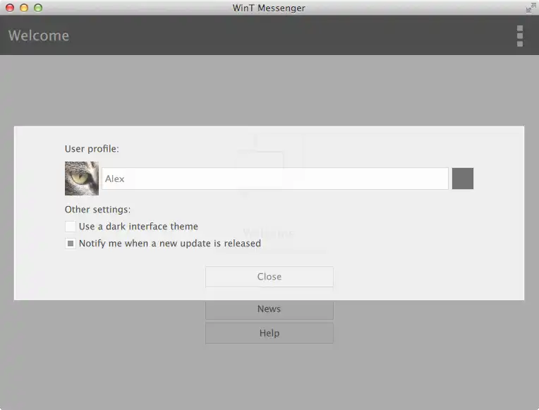Toggle update release notification checkbox
This screenshot has width=539, height=410.
(71, 243)
